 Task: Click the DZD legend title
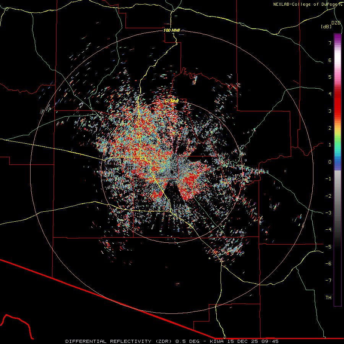pyautogui.click(x=336, y=23)
